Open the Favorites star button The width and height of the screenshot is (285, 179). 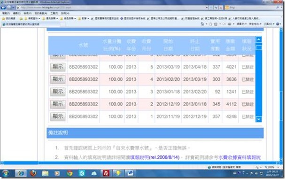coord(9,18)
